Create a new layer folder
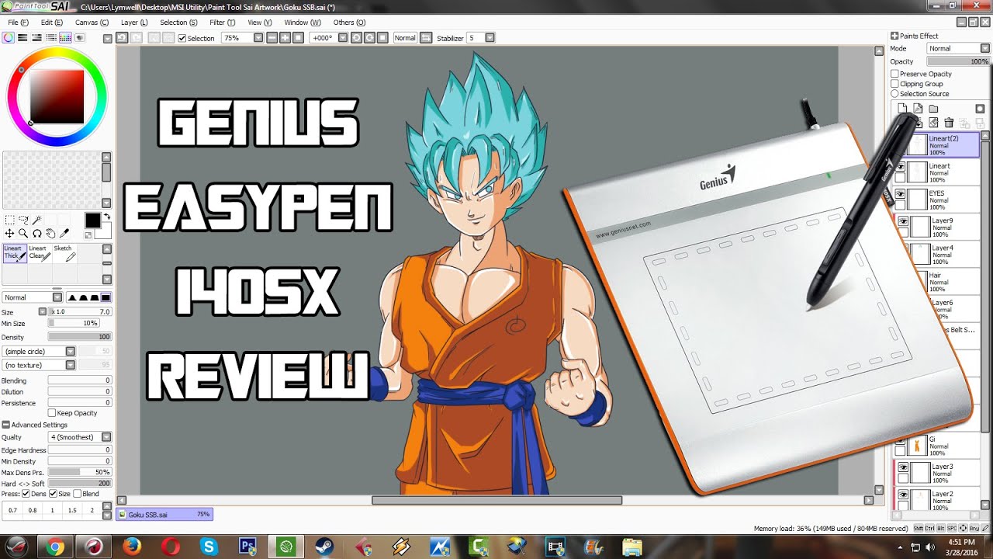 pos(933,109)
